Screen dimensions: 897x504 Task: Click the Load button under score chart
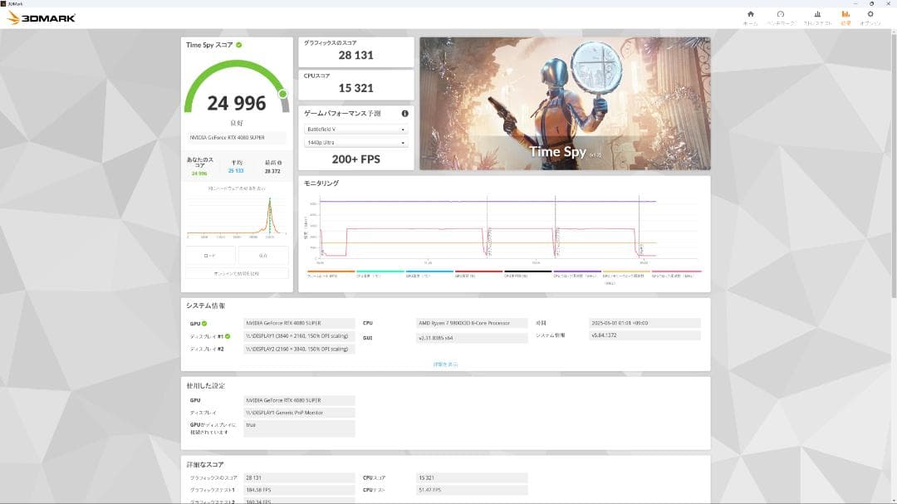coord(209,256)
